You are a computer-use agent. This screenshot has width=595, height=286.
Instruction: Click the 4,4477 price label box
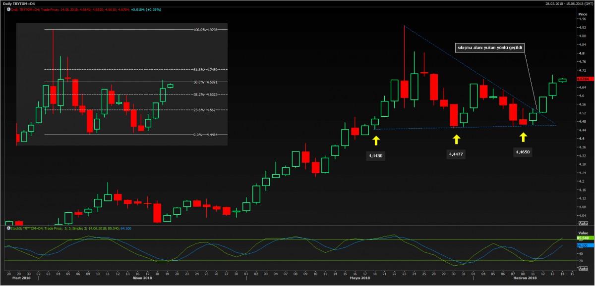pos(456,154)
